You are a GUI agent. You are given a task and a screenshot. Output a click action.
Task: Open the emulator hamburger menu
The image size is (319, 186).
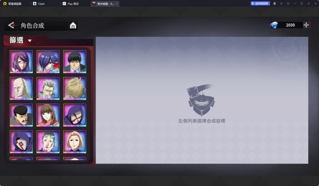pyautogui.click(x=281, y=3)
